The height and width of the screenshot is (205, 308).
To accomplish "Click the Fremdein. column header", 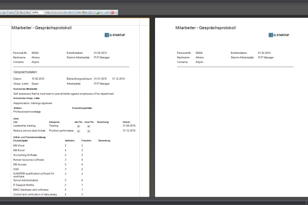I will coord(86,140).
